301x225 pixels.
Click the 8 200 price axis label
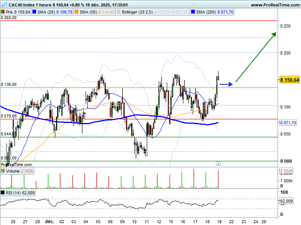(x=285, y=53)
